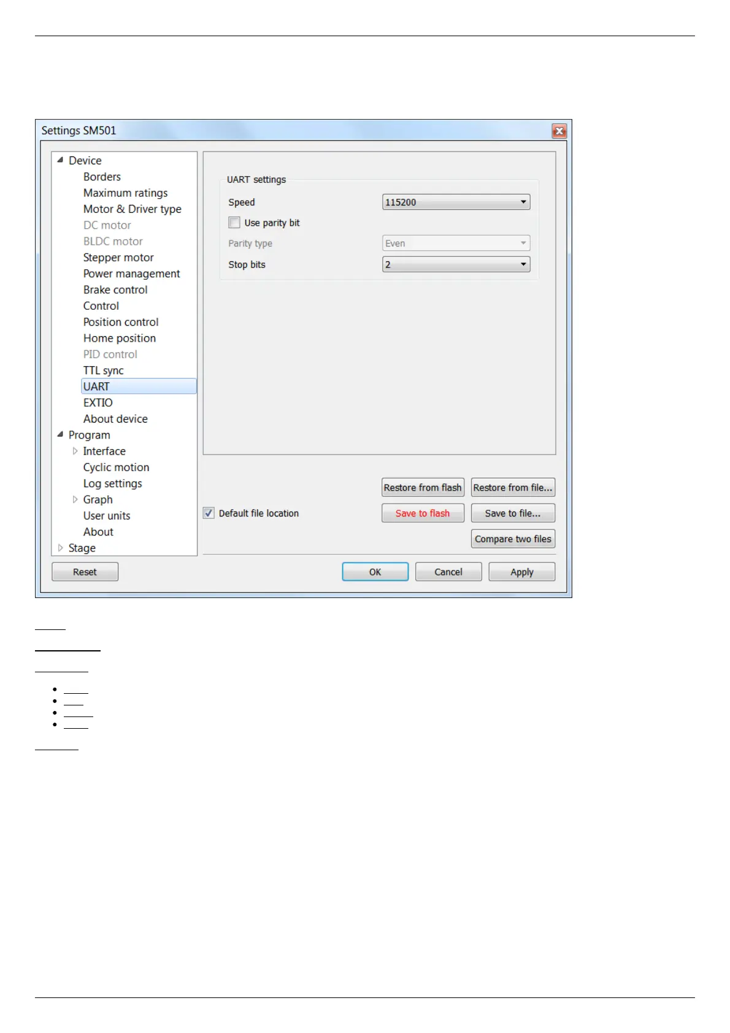Screen dimensions: 730x1033
Task: Click the Cancel button
Action: (448, 572)
